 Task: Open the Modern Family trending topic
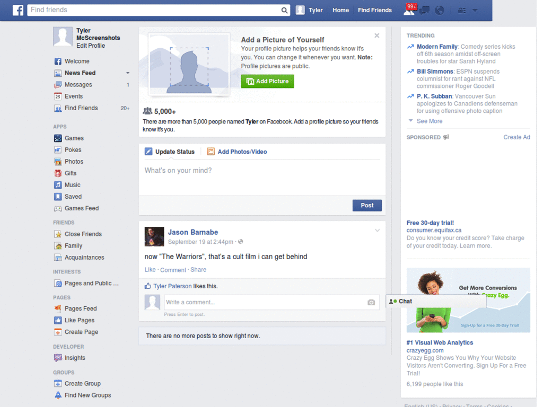click(437, 47)
